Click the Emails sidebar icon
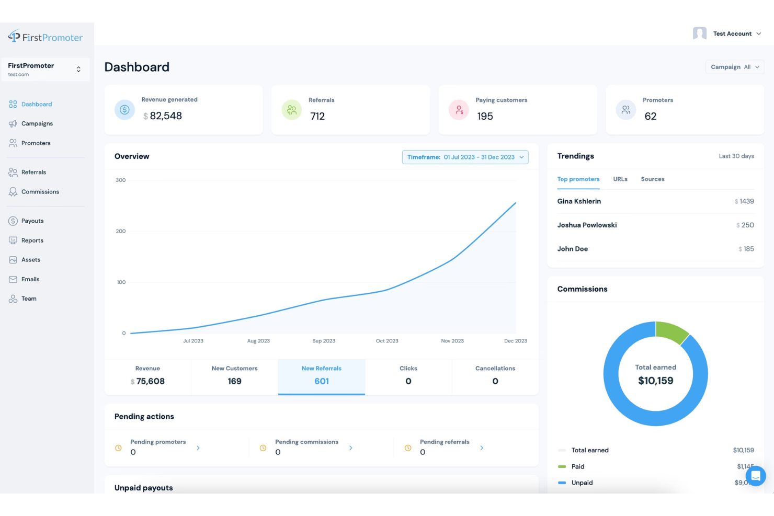 (x=13, y=279)
